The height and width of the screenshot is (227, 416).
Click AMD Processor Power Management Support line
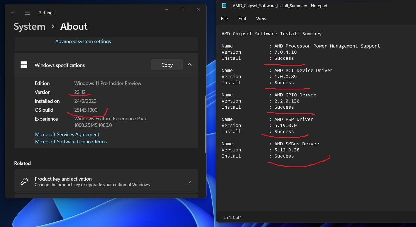coord(327,46)
